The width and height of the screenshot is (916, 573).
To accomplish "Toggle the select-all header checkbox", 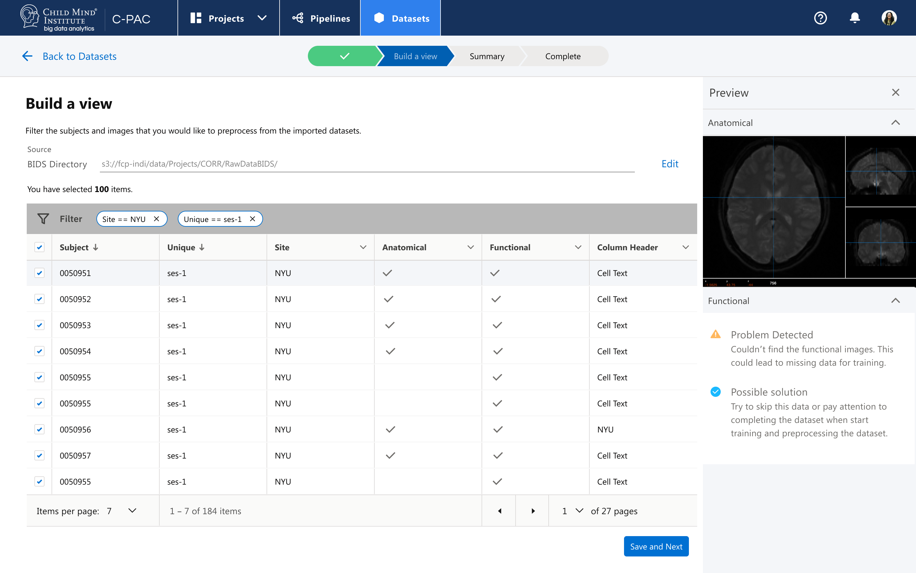I will tap(39, 247).
